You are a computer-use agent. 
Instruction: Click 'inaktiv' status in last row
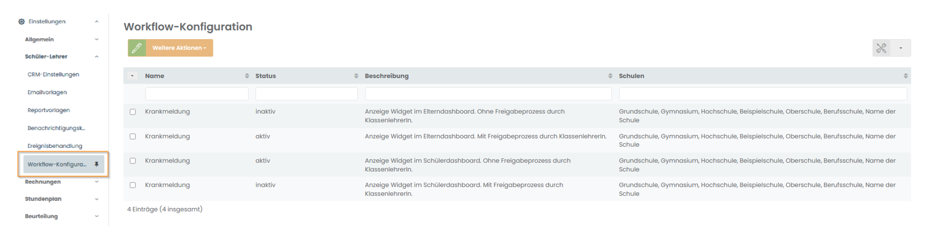[x=265, y=185]
